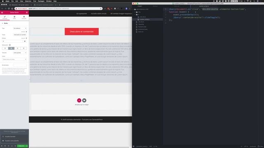Set alignment to right

[x=17, y=49]
